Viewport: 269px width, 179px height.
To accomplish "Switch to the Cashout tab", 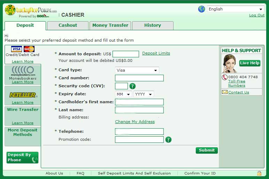I will click(68, 25).
